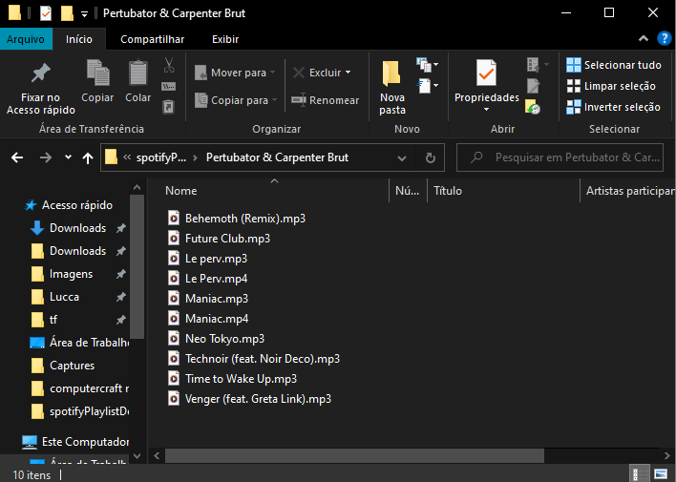The height and width of the screenshot is (482, 676).
Task: Click the Refresh button in address bar
Action: point(431,158)
